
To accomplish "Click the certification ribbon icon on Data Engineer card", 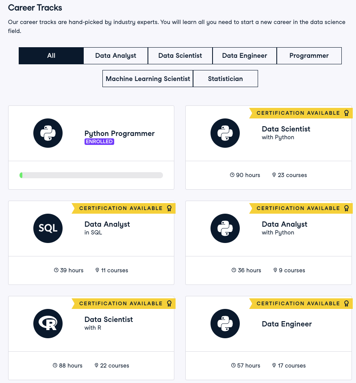I will click(x=346, y=304).
